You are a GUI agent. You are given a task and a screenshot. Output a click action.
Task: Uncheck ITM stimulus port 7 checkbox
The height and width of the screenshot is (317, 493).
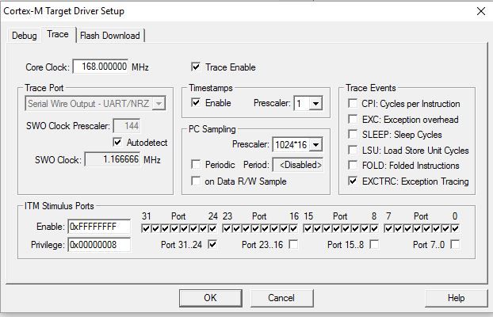coord(388,228)
